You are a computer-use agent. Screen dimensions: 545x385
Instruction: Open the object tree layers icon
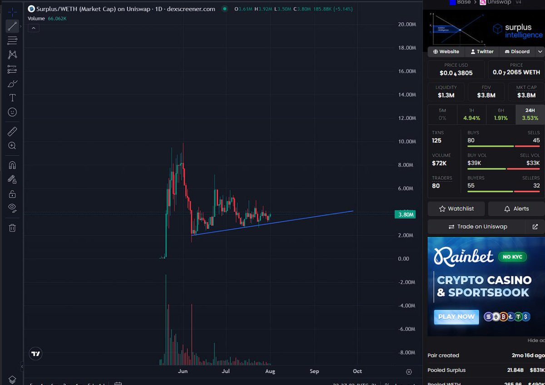(12, 379)
